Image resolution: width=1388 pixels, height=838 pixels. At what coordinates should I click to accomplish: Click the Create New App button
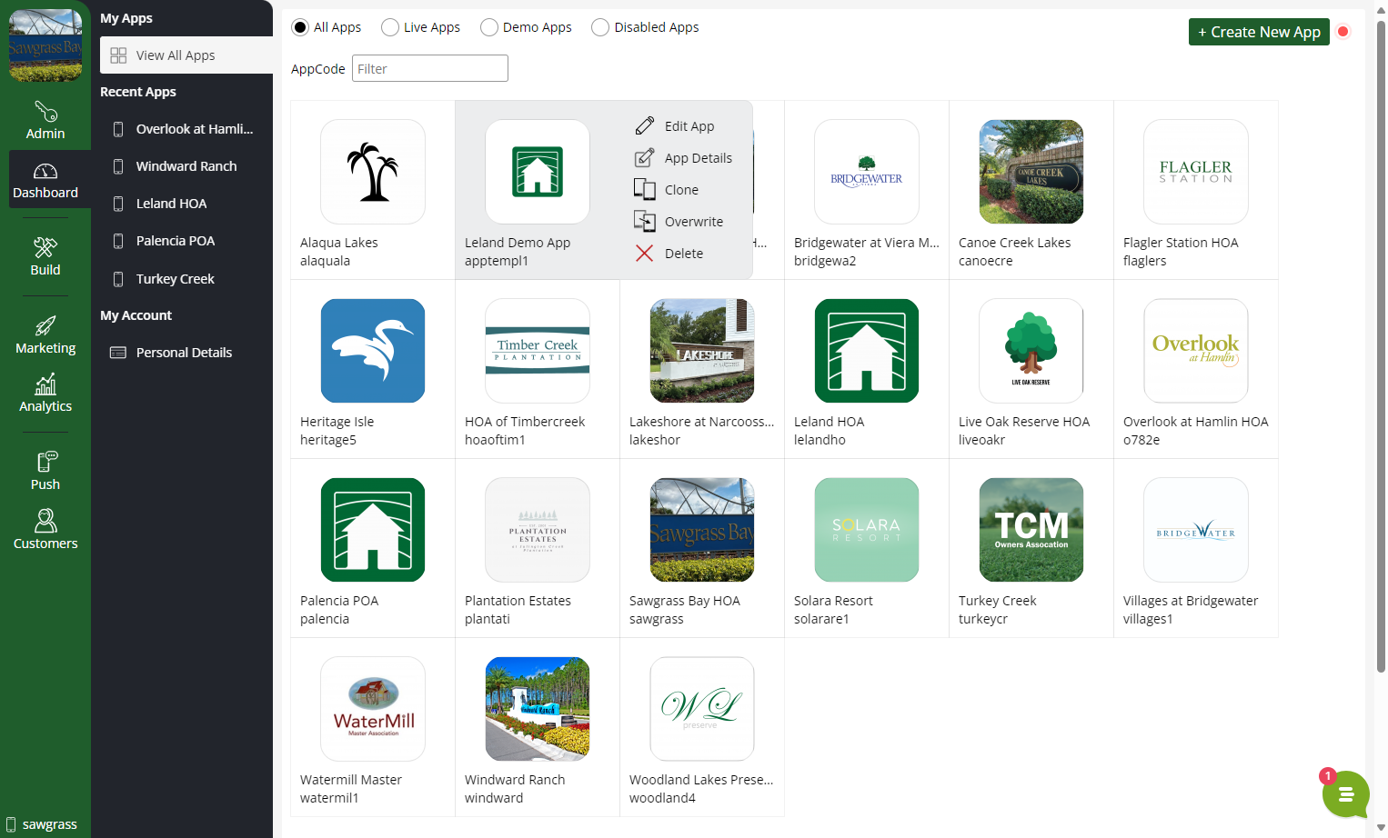tap(1259, 32)
